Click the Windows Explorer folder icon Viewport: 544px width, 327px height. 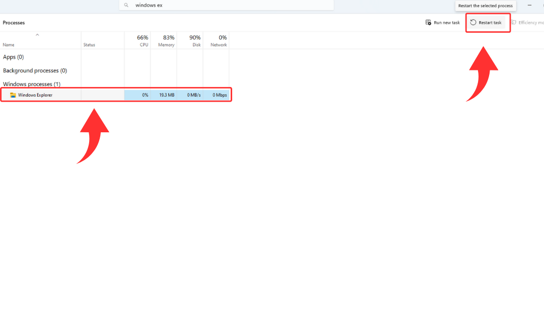tap(13, 95)
